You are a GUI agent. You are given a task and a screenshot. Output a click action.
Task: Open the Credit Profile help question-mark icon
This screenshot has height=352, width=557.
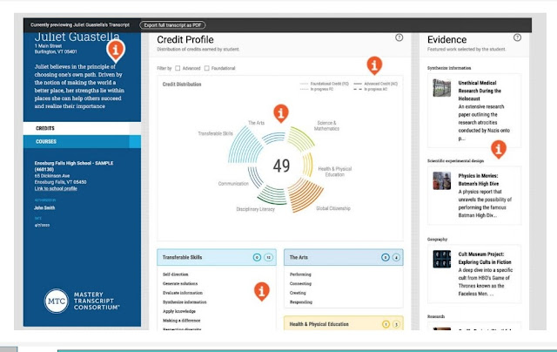(399, 37)
